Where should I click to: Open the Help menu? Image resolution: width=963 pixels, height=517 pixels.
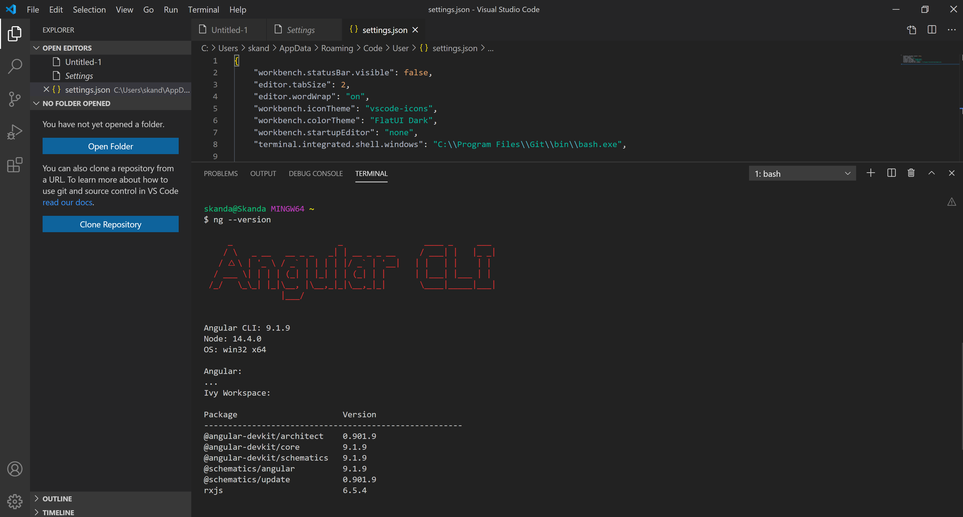238,9
